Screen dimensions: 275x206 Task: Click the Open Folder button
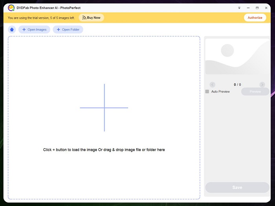pyautogui.click(x=68, y=29)
